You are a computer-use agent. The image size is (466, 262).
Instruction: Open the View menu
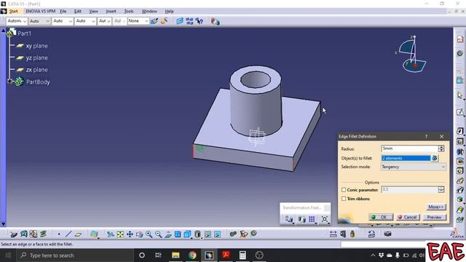[93, 12]
